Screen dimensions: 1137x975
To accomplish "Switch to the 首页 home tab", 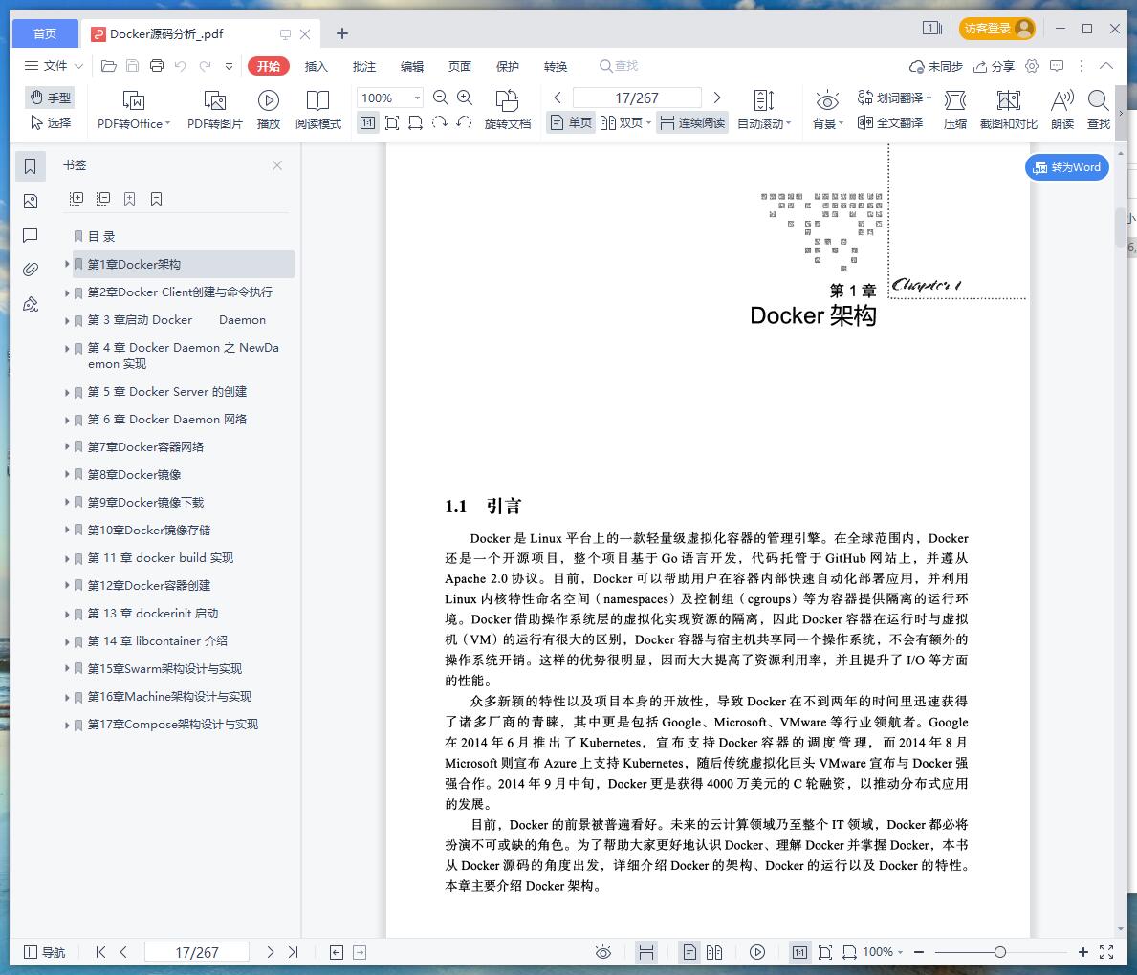I will point(45,33).
